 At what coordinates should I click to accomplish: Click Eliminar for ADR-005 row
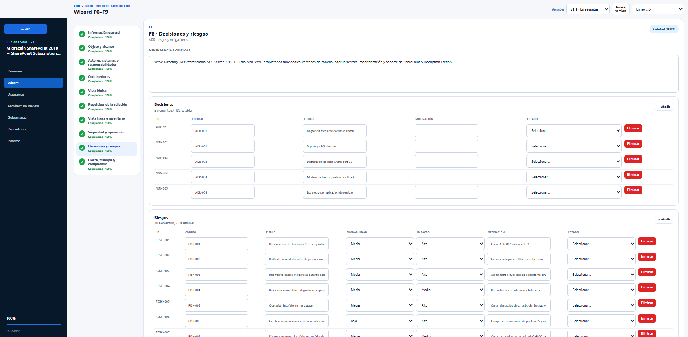[x=633, y=190]
